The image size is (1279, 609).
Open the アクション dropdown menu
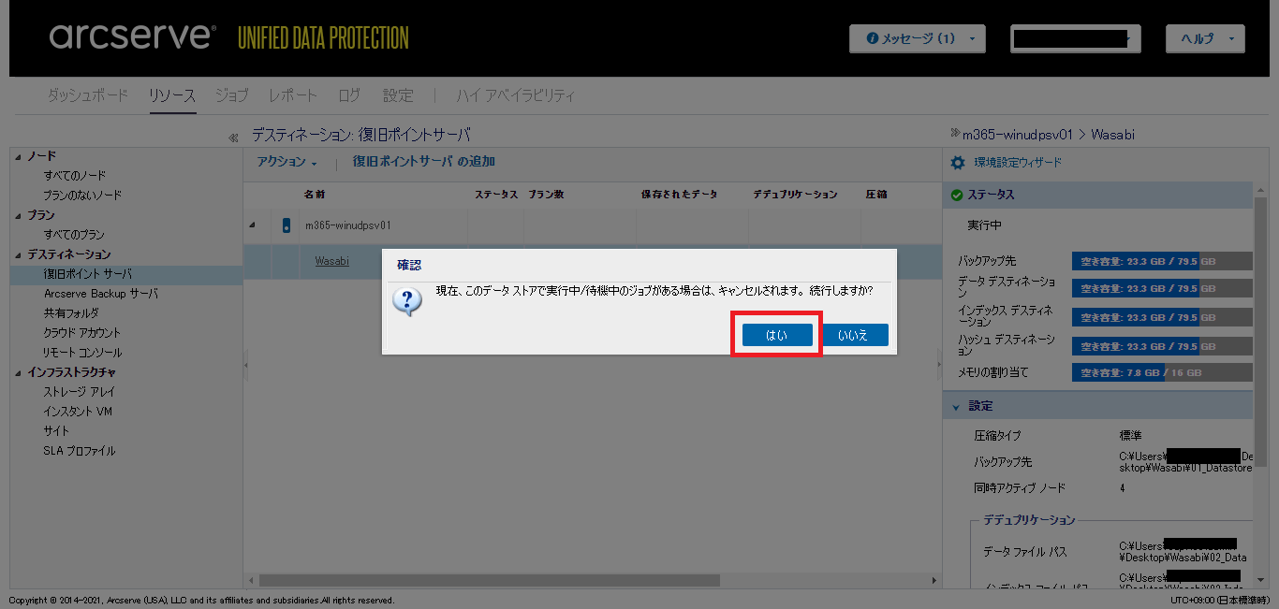tap(287, 162)
